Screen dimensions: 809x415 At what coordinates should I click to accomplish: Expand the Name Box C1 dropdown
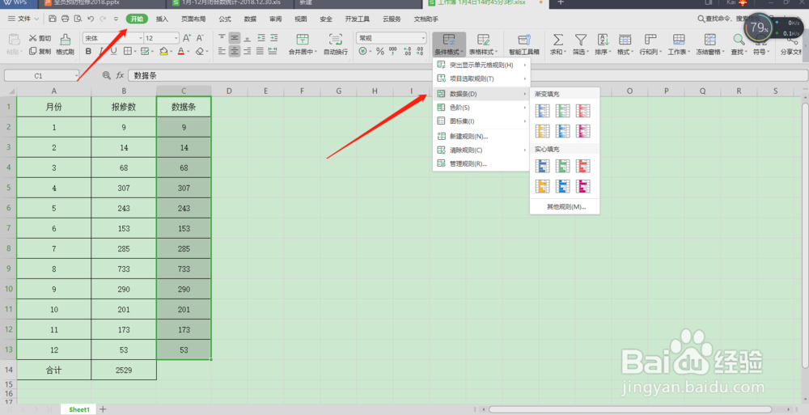click(76, 76)
